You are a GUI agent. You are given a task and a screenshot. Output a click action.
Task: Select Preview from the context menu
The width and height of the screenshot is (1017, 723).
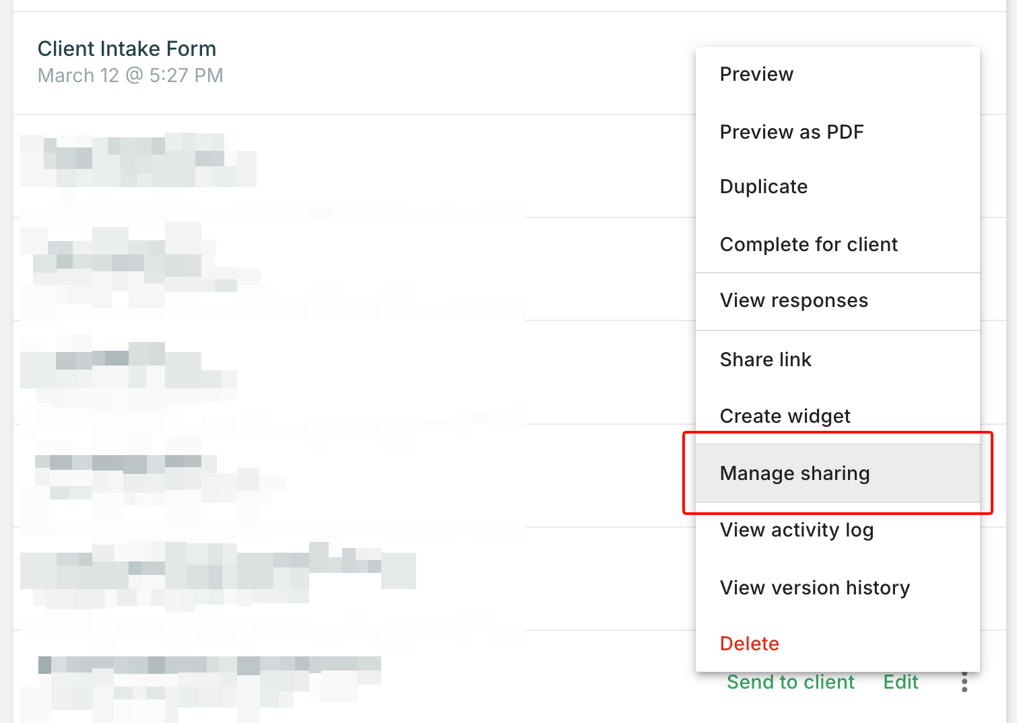tap(756, 74)
